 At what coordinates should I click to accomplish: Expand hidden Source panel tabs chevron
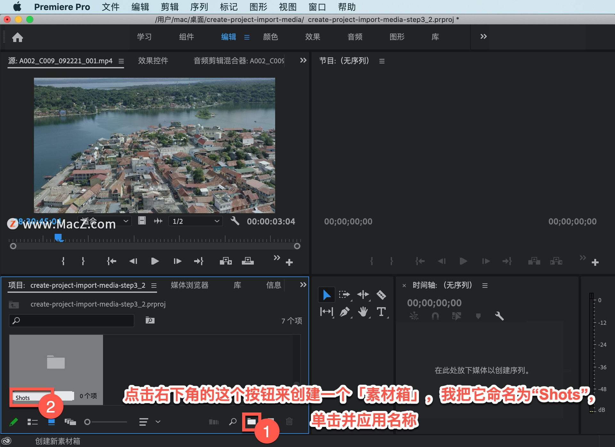(303, 60)
